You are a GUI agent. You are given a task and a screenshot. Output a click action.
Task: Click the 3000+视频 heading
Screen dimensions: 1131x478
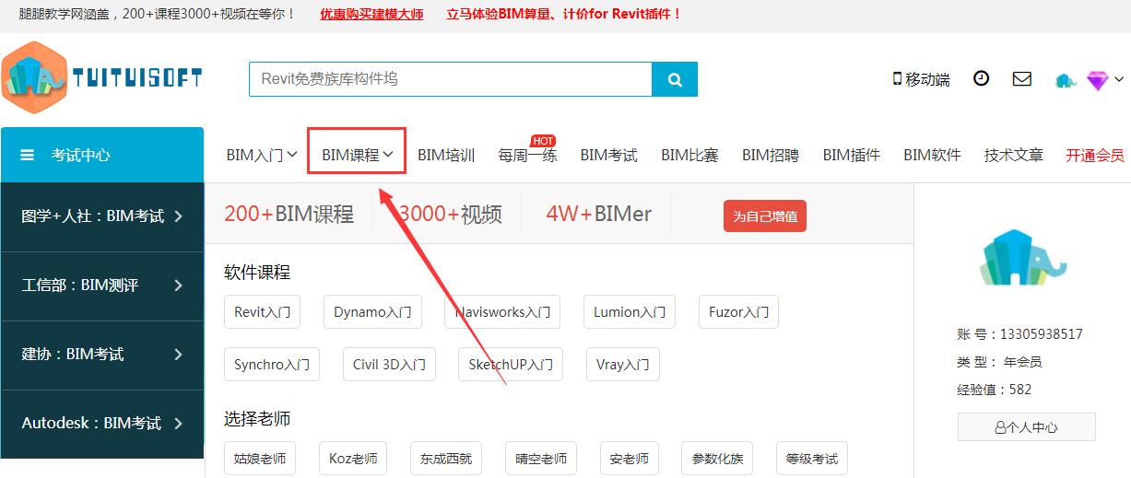coord(450,214)
